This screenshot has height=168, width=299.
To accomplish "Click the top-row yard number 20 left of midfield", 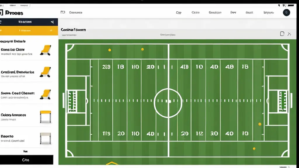I will [150, 67].
